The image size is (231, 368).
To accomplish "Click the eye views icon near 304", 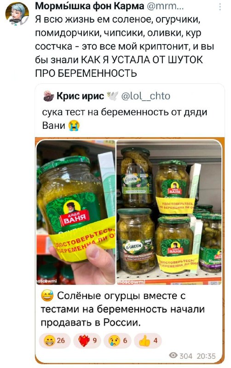I will 173,356.
